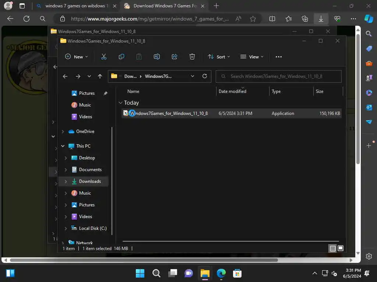377x282 pixels.
Task: Open Edge downloads panel icon
Action: tap(321, 19)
